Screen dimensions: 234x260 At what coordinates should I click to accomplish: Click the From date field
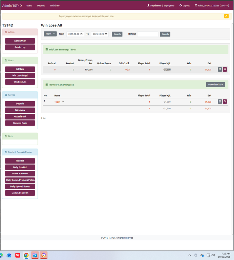click(75, 34)
